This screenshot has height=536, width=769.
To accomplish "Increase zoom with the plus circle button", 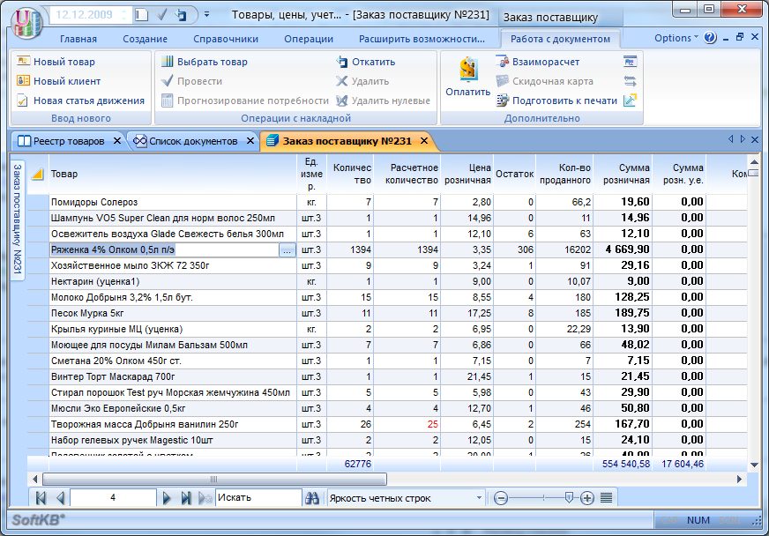I will click(587, 498).
